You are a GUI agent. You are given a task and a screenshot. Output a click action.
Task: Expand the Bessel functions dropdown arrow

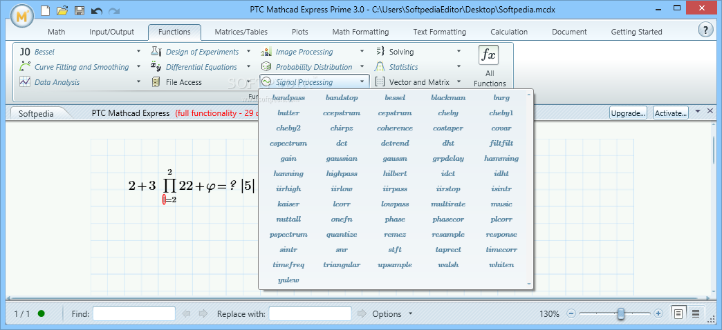coord(138,52)
